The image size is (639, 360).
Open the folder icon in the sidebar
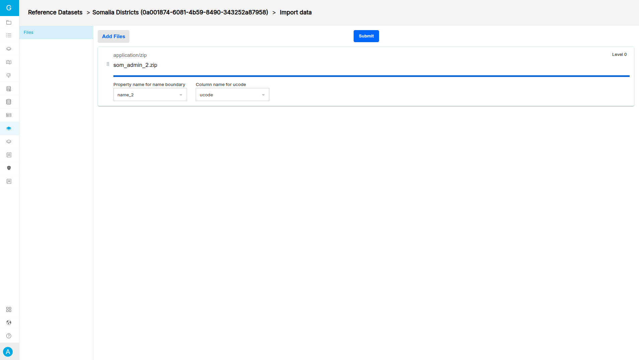9,22
